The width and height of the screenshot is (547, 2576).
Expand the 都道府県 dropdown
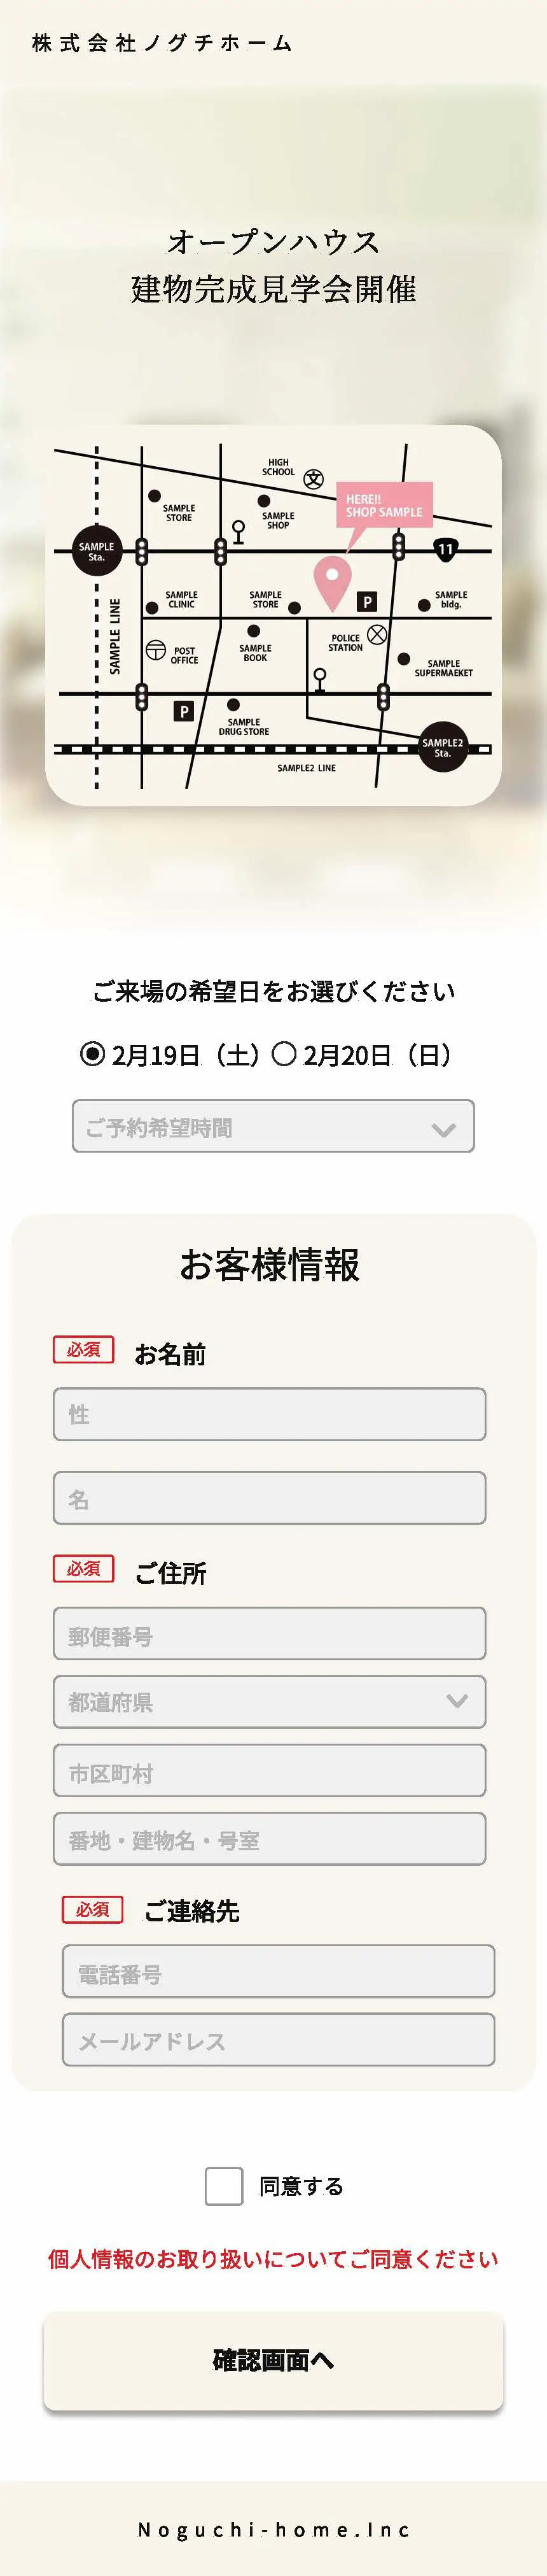coord(270,1701)
